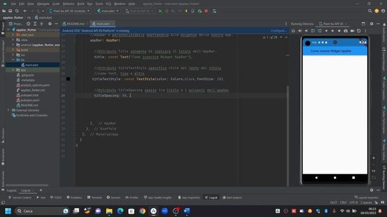Rotate emulator left icon

click(313, 31)
